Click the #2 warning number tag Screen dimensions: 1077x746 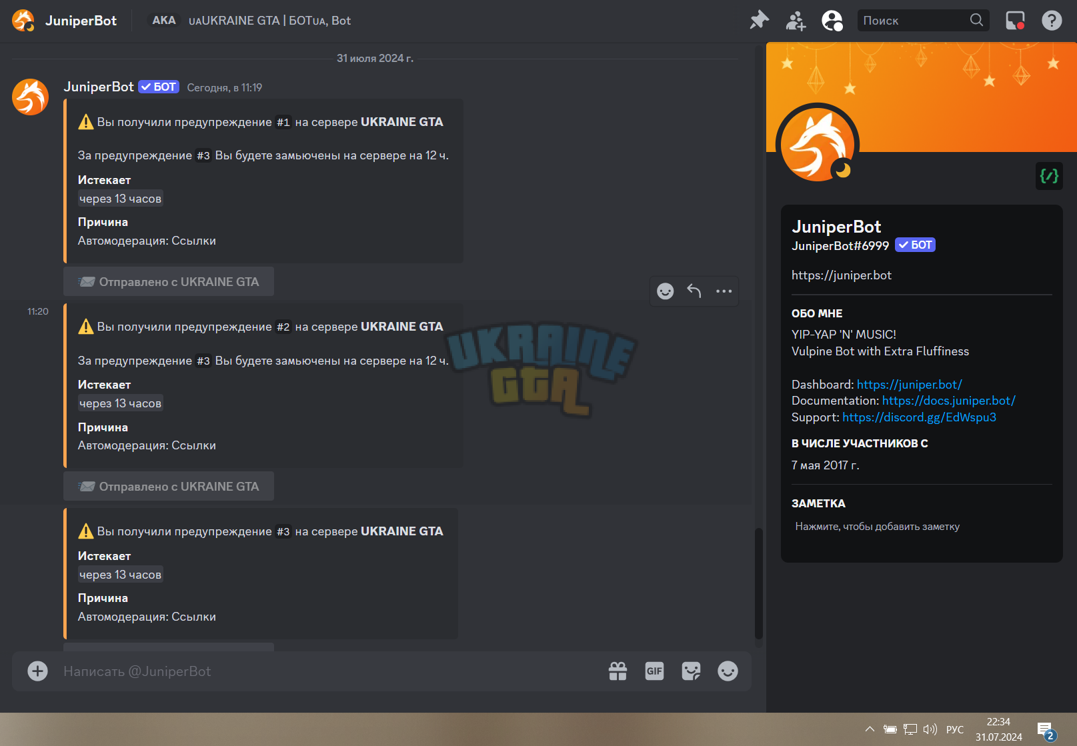pos(283,327)
